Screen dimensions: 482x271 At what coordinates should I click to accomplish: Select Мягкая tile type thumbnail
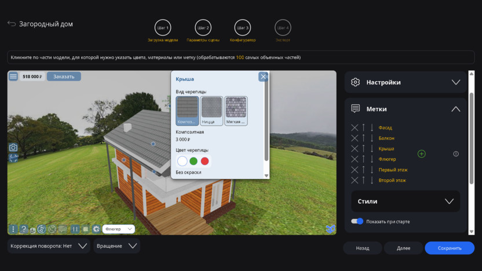(x=236, y=111)
